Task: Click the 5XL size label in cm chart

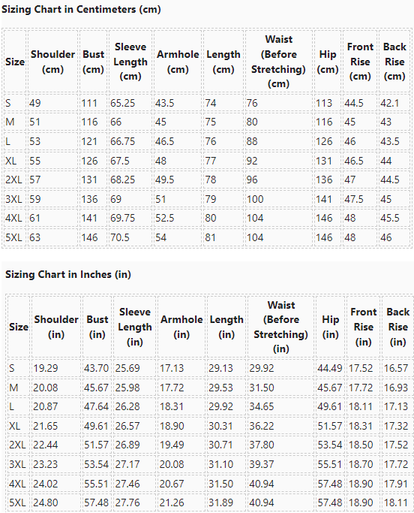Action: [x=13, y=237]
